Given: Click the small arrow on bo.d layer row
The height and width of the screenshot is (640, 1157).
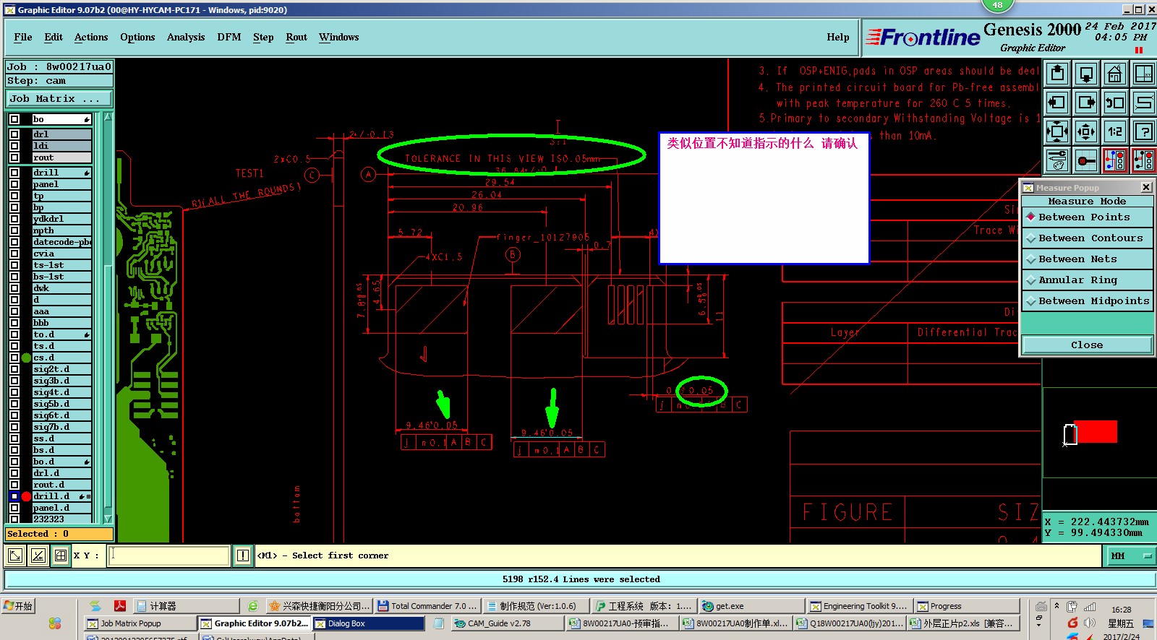Looking at the screenshot, I should pos(87,462).
